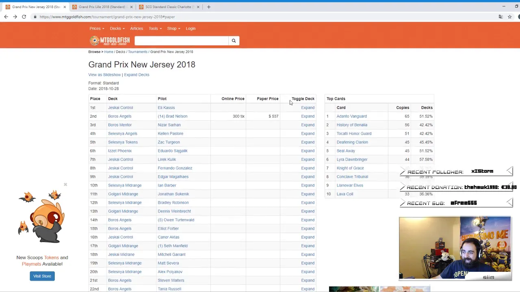Viewport: 520px width, 292px height.
Task: Expand Eduardo Sajgalik's Izzet Phoenix deck
Action: [308, 151]
